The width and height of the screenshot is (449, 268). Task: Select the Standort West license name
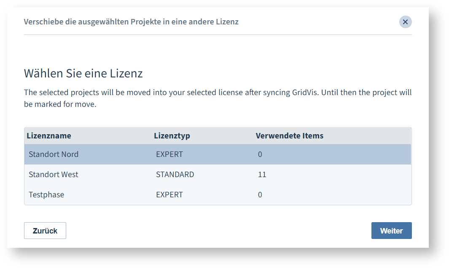(53, 175)
